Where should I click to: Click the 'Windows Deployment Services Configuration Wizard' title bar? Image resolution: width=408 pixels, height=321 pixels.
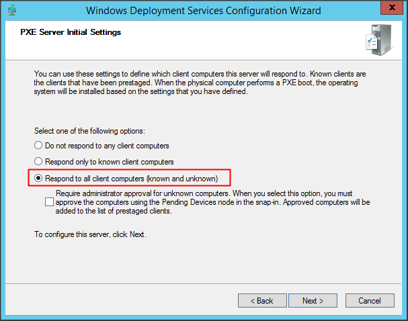[x=203, y=11]
